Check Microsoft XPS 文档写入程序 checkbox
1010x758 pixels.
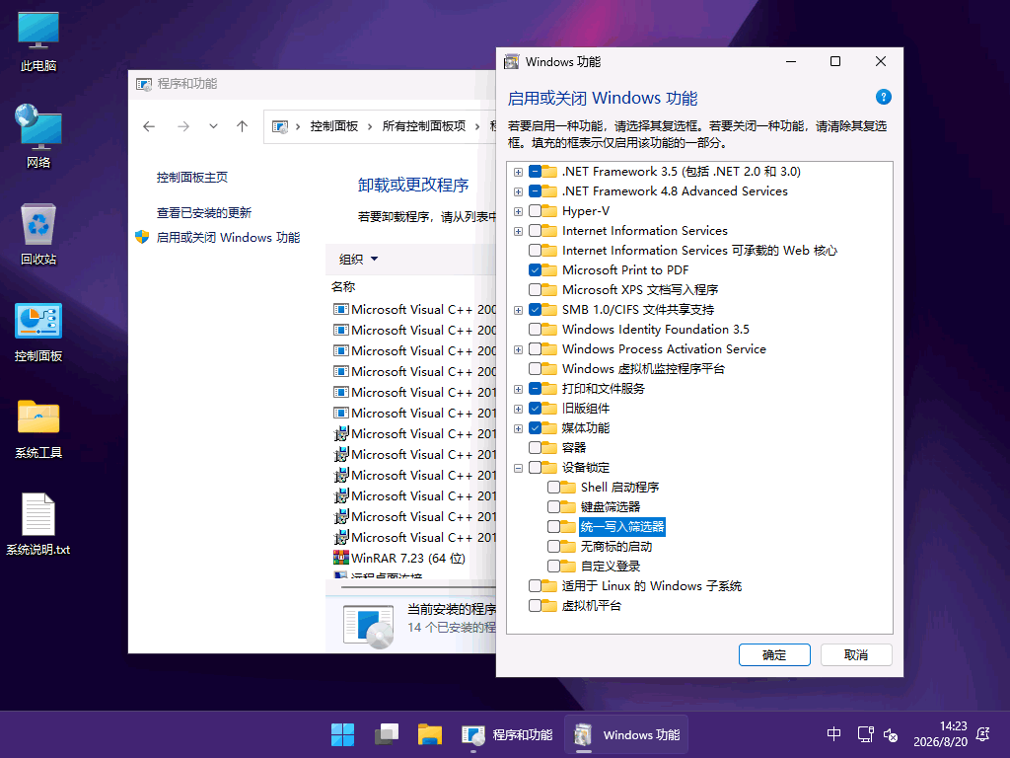point(535,290)
